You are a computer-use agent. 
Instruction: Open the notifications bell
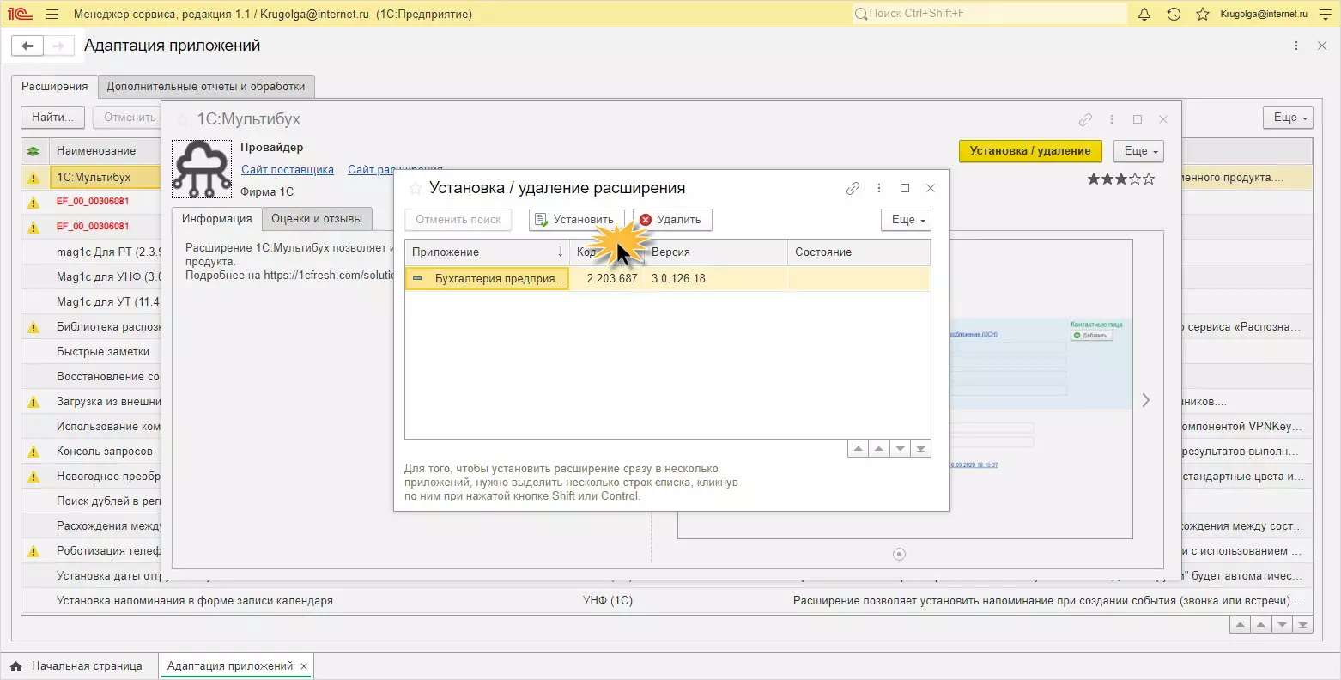pyautogui.click(x=1144, y=14)
